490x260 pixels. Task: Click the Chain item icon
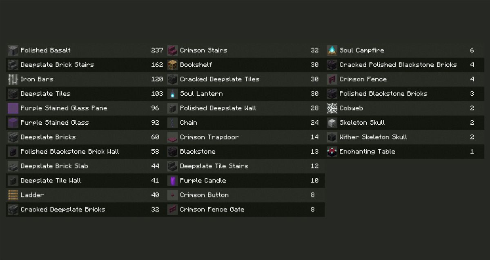[x=173, y=123]
